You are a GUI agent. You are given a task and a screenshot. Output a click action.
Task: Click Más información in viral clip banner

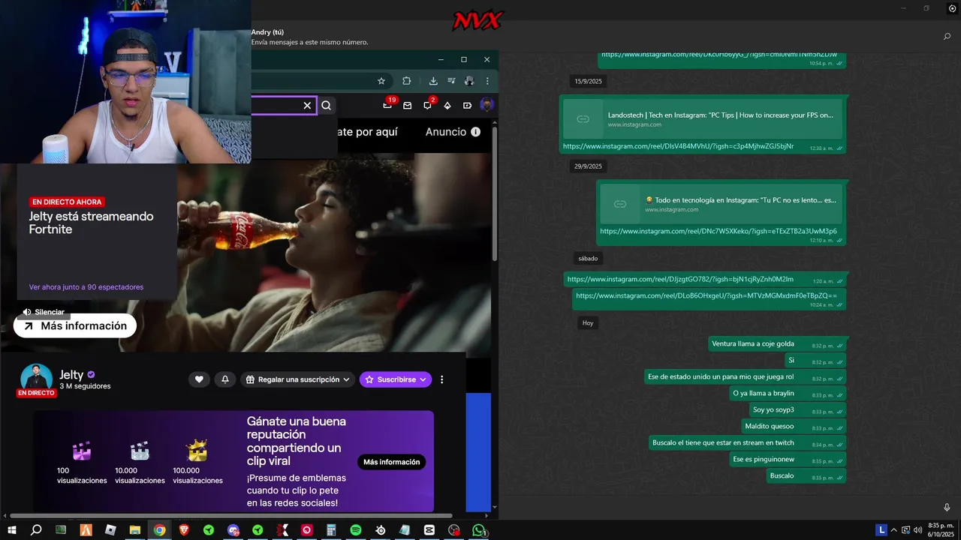point(391,462)
